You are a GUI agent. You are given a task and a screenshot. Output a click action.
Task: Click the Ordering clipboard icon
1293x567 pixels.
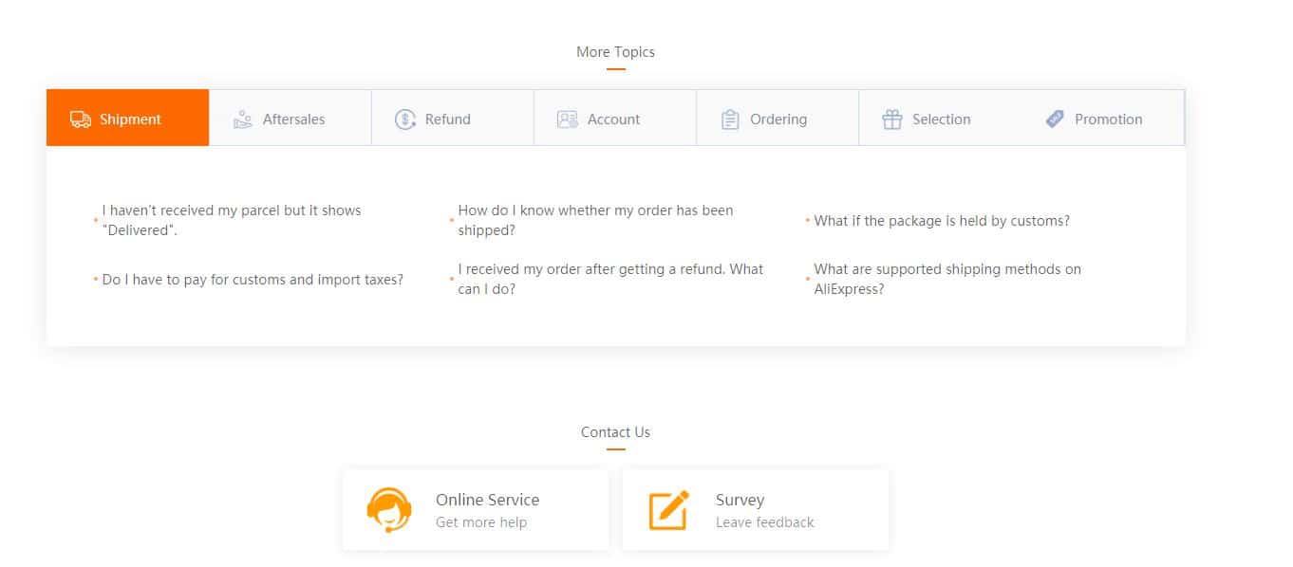730,119
